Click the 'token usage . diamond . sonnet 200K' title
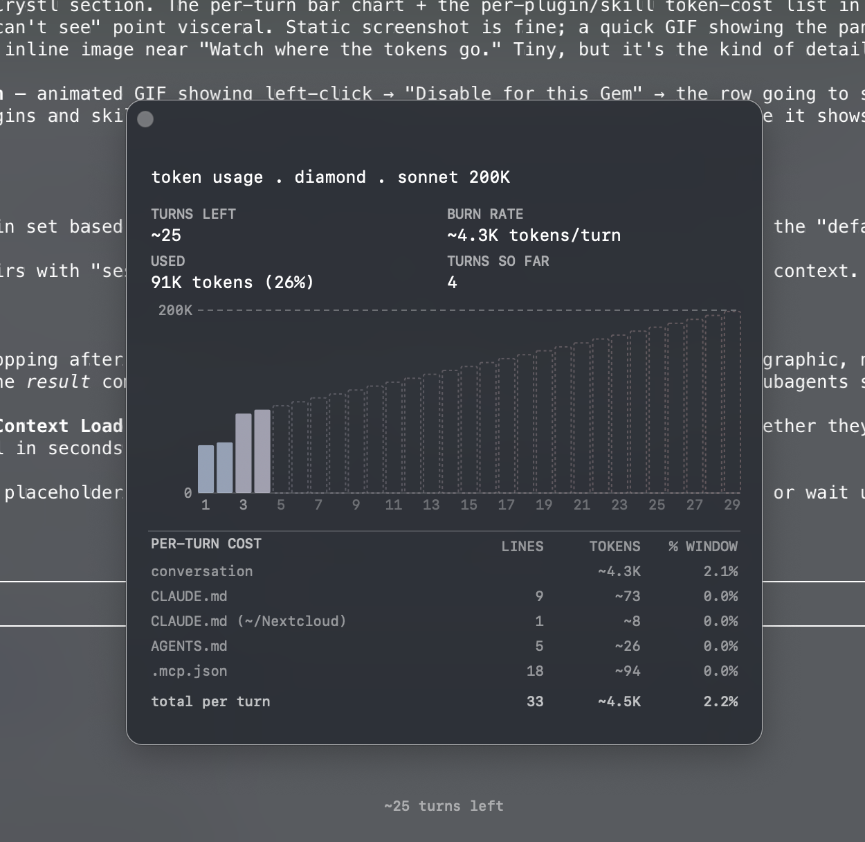Image resolution: width=865 pixels, height=842 pixels. (x=331, y=177)
